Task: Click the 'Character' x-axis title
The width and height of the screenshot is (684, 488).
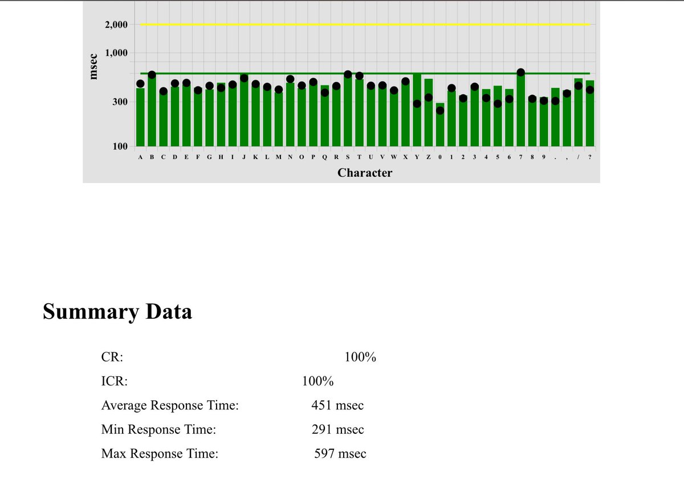Action: coord(365,173)
